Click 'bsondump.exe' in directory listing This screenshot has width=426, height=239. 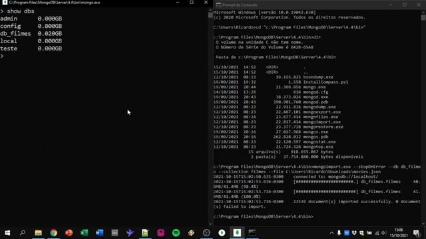[318, 77]
